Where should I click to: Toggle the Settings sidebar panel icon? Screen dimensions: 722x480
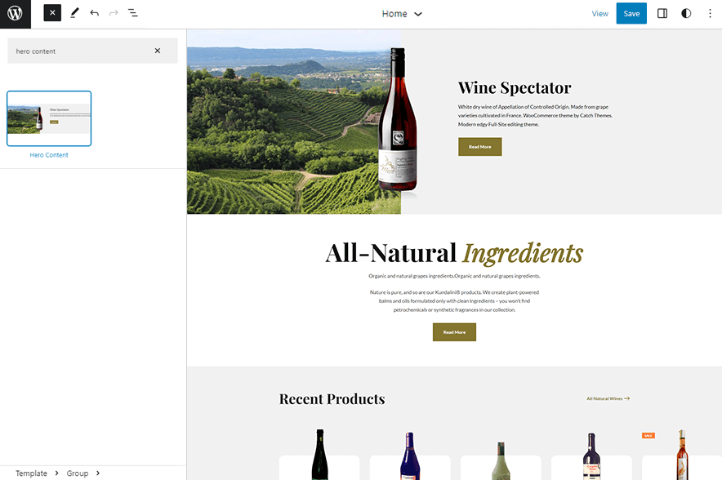pos(662,13)
